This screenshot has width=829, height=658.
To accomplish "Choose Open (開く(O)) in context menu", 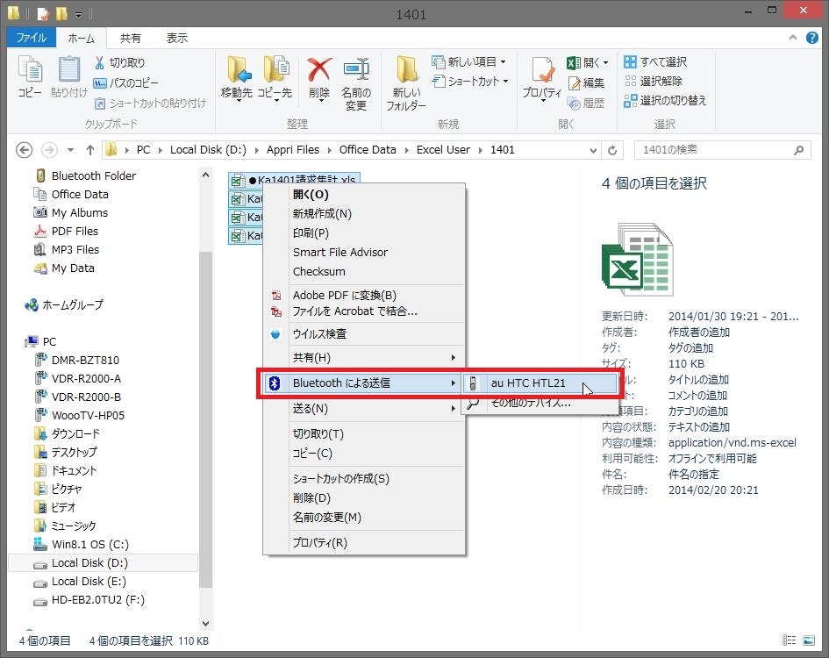I will pos(364,195).
